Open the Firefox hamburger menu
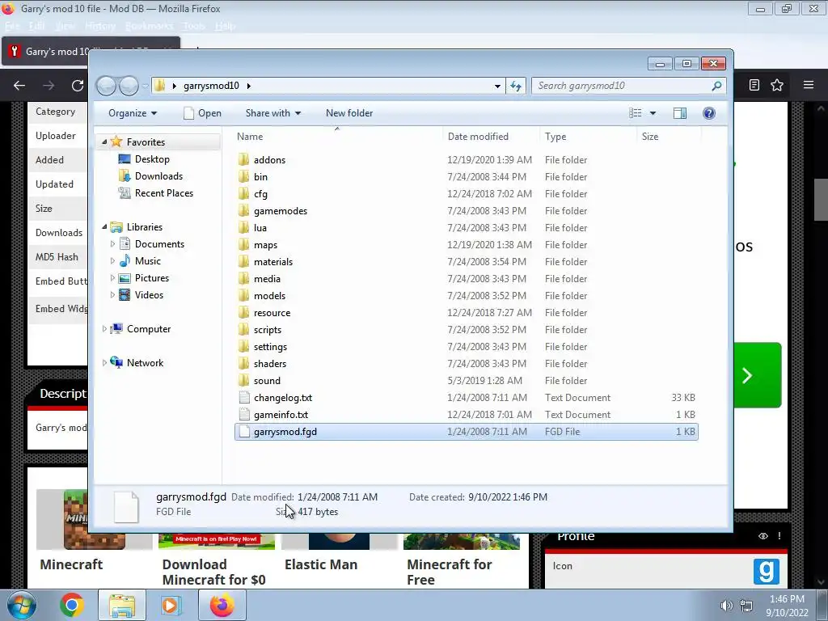Image resolution: width=828 pixels, height=621 pixels. coord(809,85)
